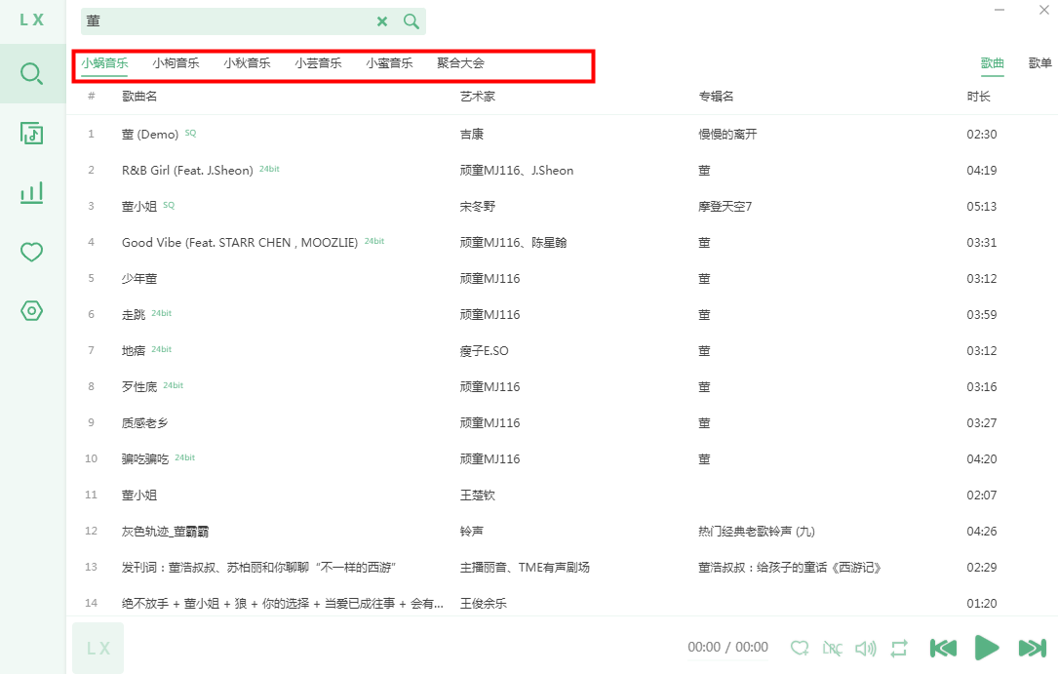Viewport: 1058px width, 674px height.
Task: Go to the previous track
Action: point(943,648)
